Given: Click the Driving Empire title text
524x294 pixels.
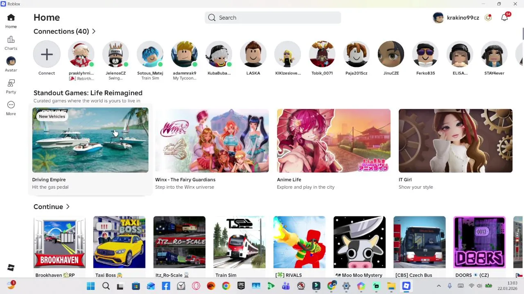Looking at the screenshot, I should pos(49,180).
